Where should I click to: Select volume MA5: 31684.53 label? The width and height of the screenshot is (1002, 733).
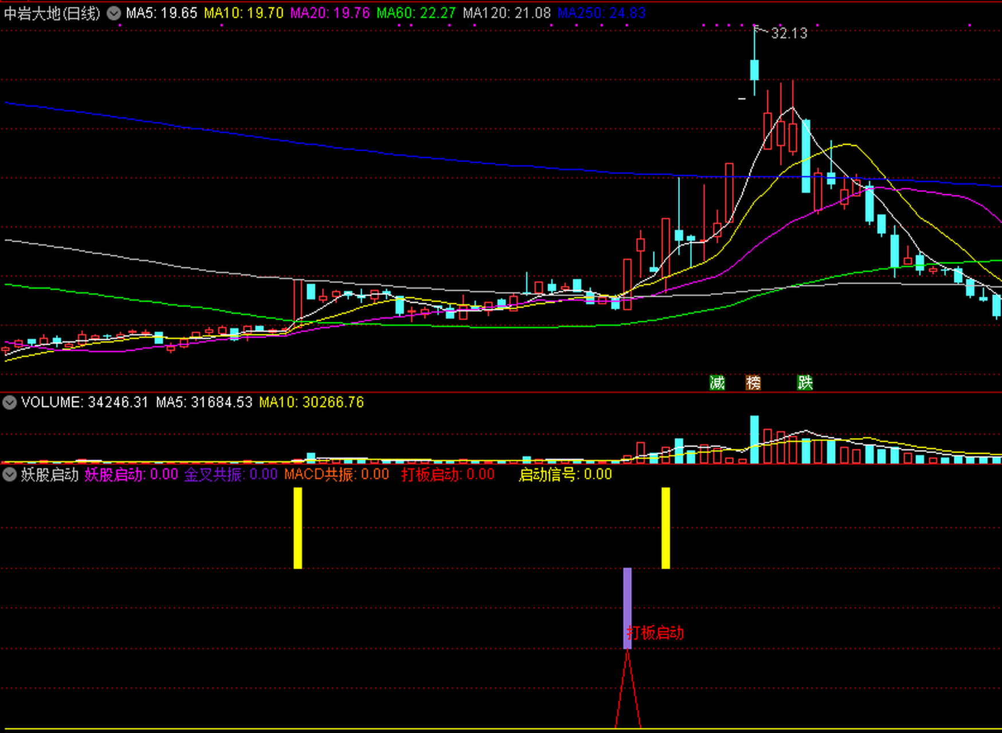coord(204,403)
